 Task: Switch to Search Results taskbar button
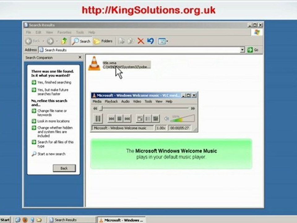[71, 220]
